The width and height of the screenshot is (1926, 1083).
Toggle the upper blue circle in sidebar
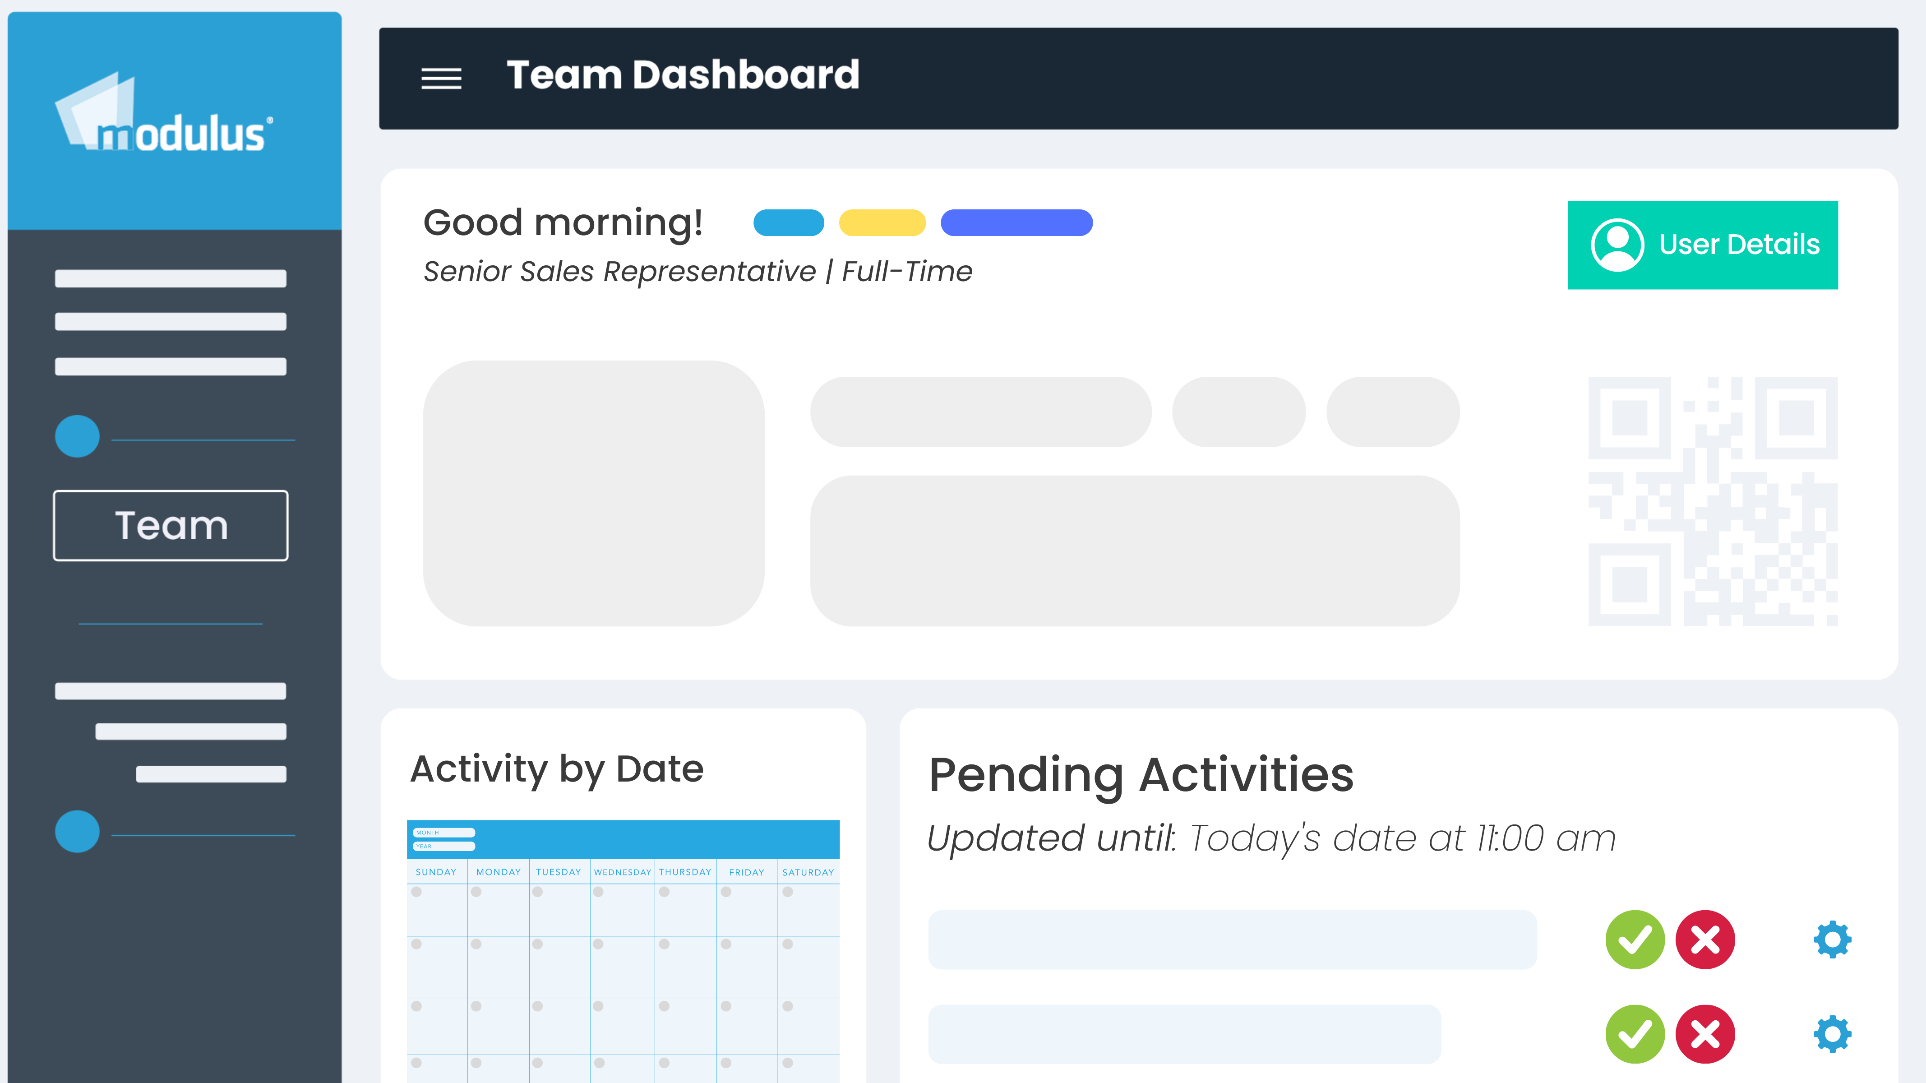(77, 436)
